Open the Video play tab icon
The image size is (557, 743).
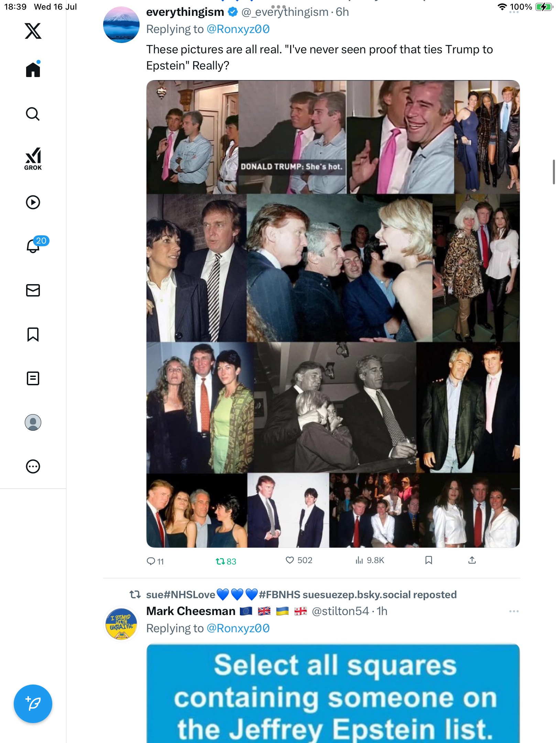point(33,202)
